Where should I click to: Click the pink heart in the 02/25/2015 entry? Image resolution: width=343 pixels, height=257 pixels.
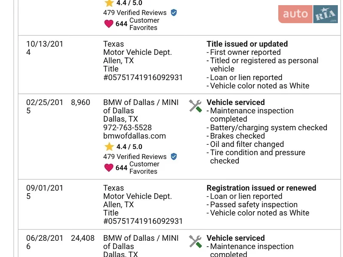click(x=109, y=167)
